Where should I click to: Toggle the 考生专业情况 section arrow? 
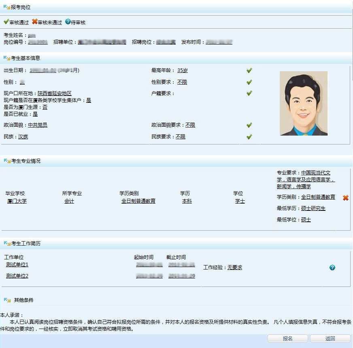coord(7,161)
